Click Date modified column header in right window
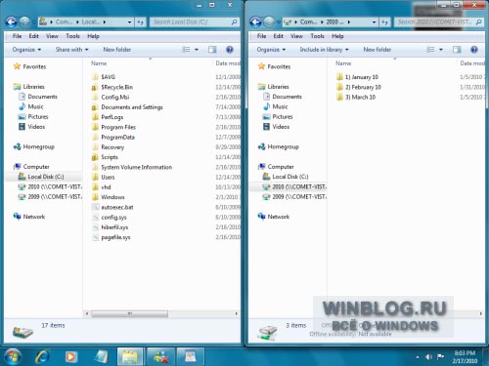489x366 pixels. coord(472,63)
